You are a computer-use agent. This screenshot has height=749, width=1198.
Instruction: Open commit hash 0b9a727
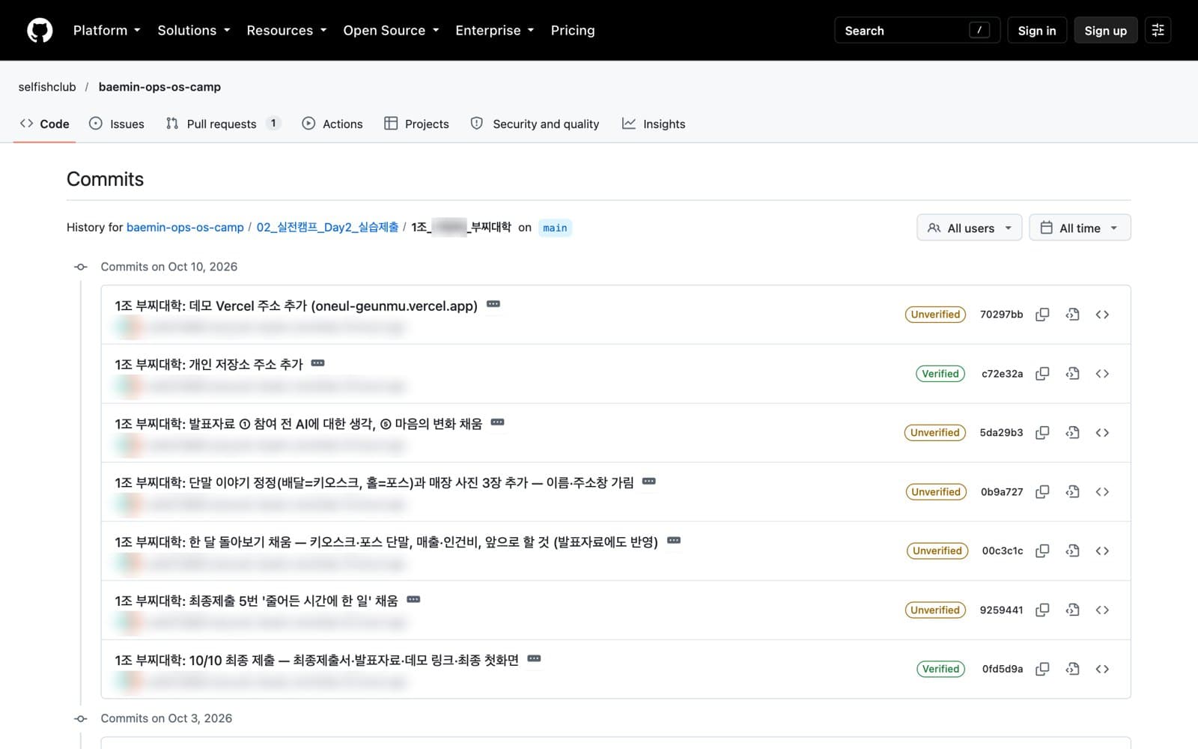[x=1002, y=492]
